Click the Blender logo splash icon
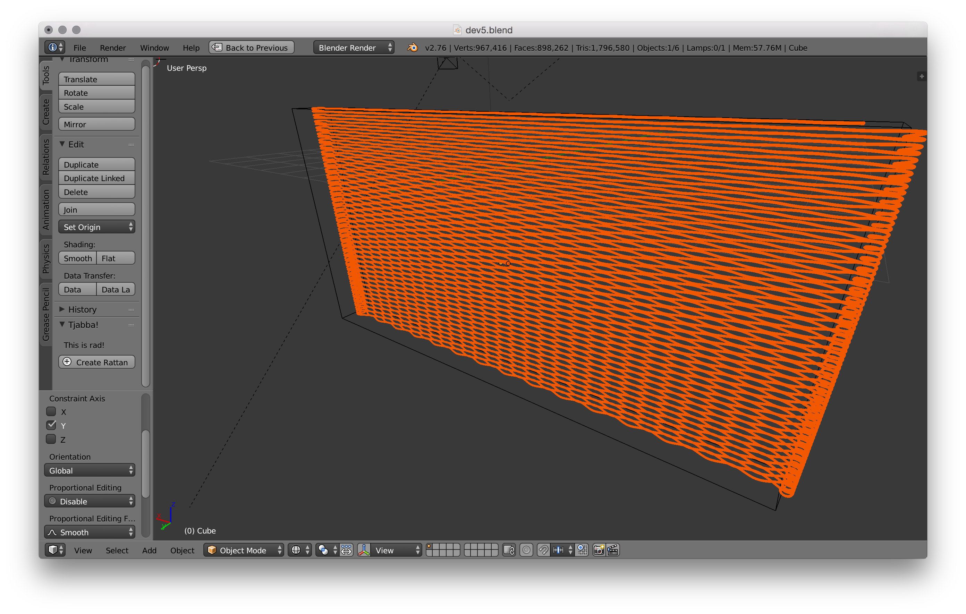 point(413,47)
